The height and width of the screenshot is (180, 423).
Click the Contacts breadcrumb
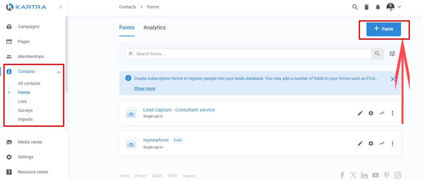pos(128,7)
